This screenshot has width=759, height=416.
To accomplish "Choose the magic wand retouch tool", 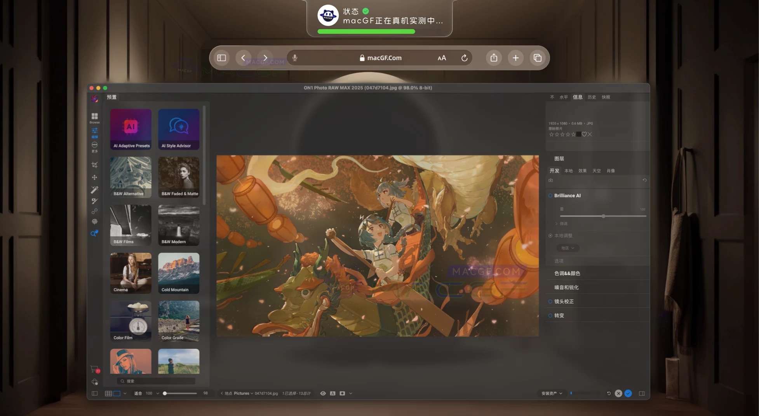I will 94,190.
